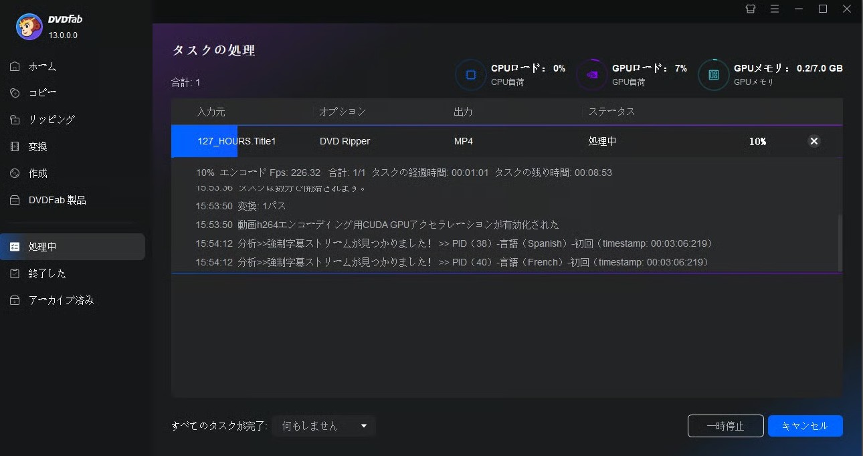Click the log panel vertical scrollbar
The image size is (863, 456).
click(x=840, y=243)
